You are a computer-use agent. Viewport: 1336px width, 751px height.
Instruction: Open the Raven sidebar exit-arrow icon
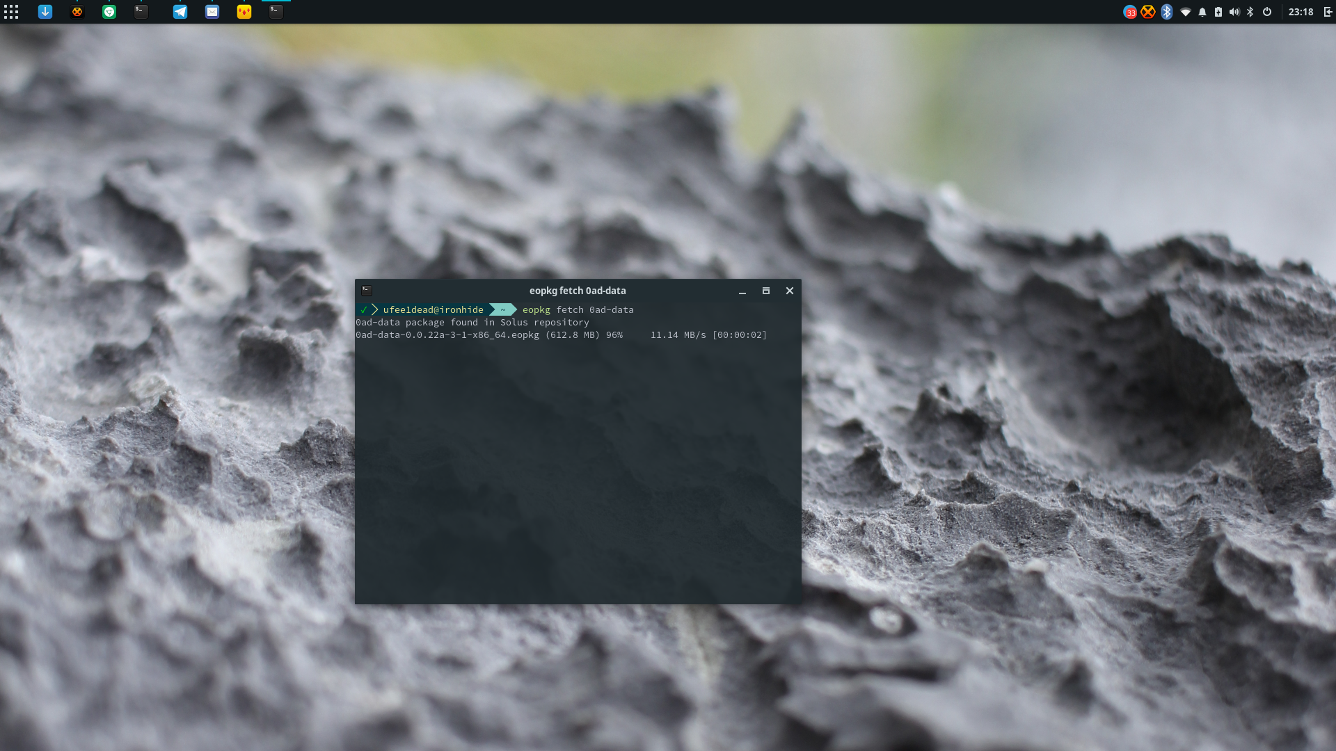(1328, 12)
